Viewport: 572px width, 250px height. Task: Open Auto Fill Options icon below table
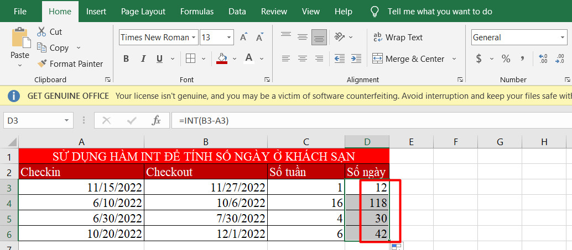point(396,247)
